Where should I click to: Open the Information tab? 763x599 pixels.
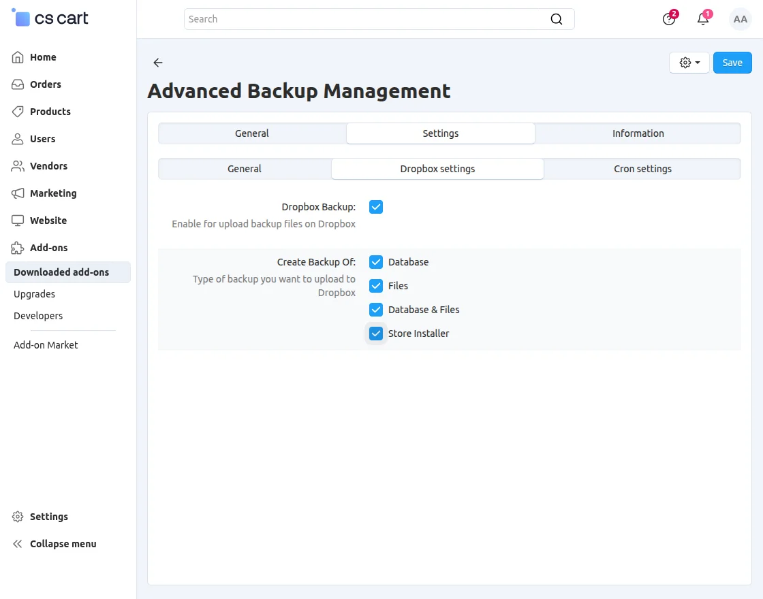[638, 133]
